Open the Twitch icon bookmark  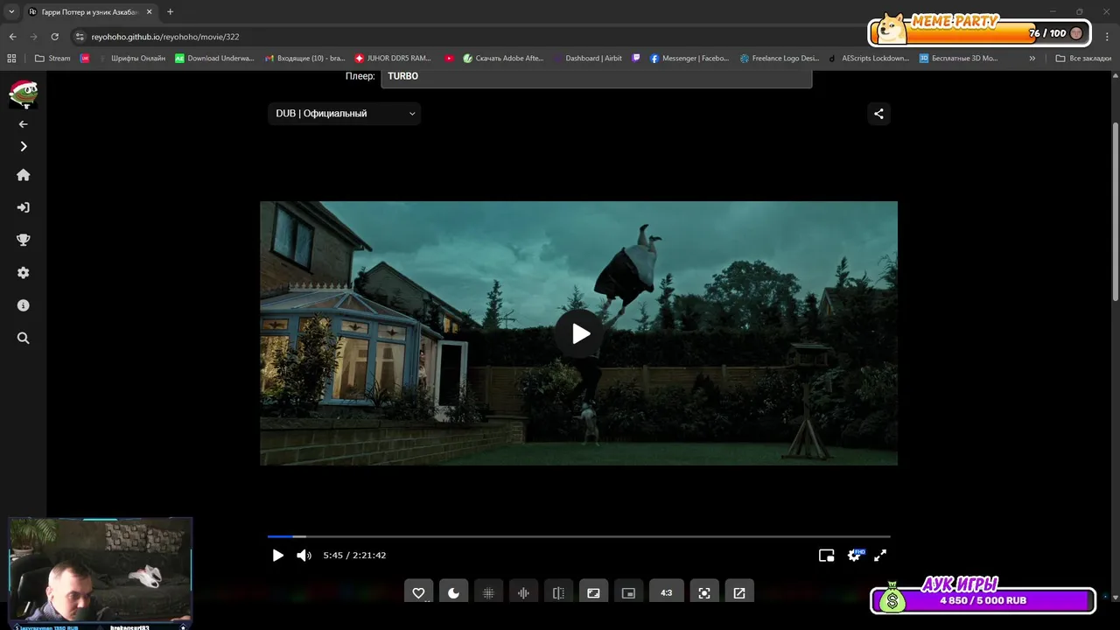pos(636,59)
